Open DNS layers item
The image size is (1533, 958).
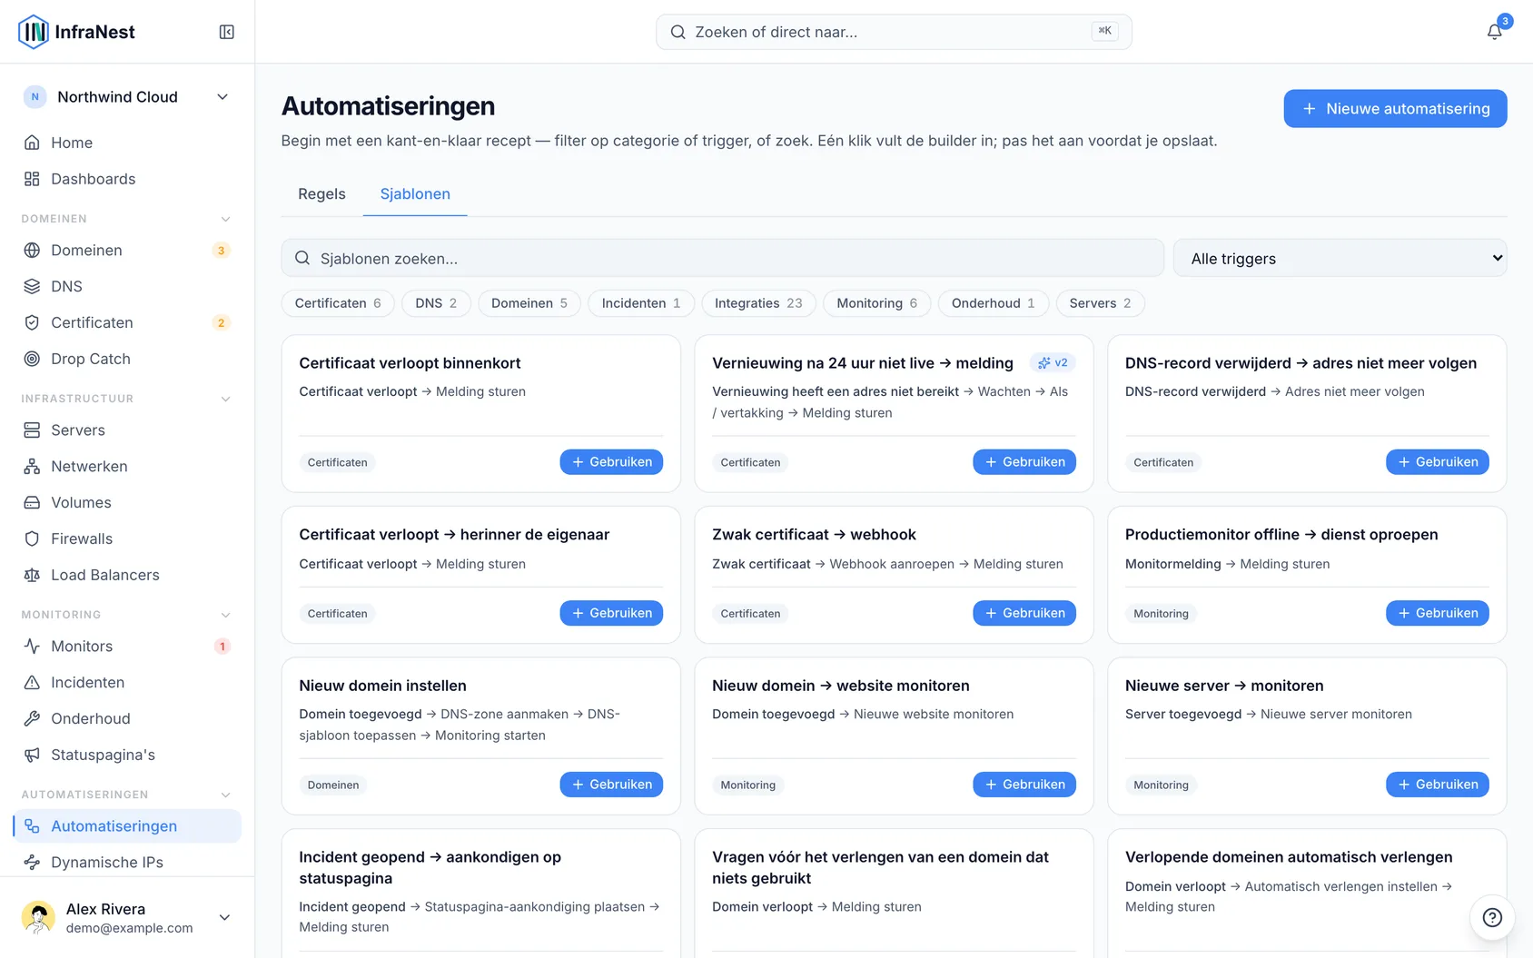click(x=127, y=286)
